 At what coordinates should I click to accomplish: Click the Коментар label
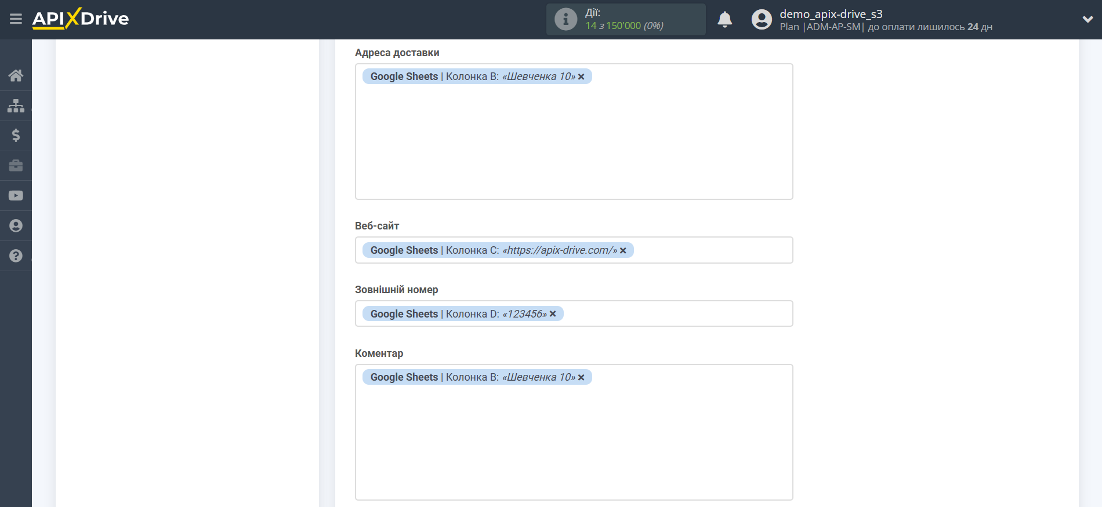[x=379, y=353]
